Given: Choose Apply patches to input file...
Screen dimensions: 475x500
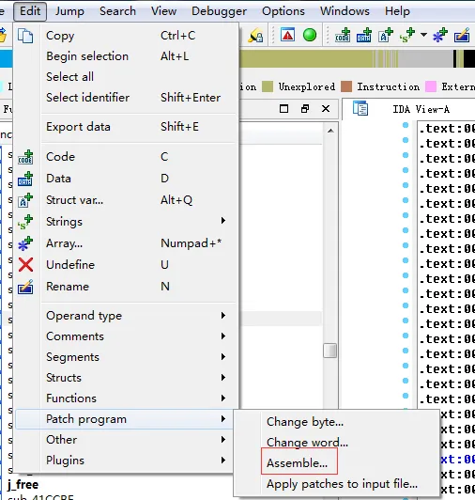Looking at the screenshot, I should [342, 484].
